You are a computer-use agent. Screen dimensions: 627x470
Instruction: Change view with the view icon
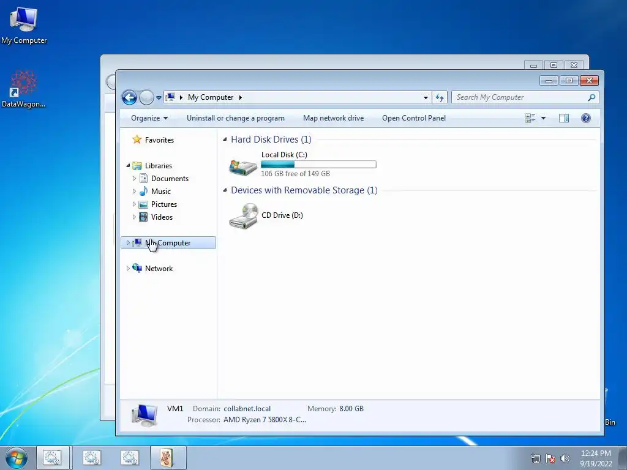(530, 118)
